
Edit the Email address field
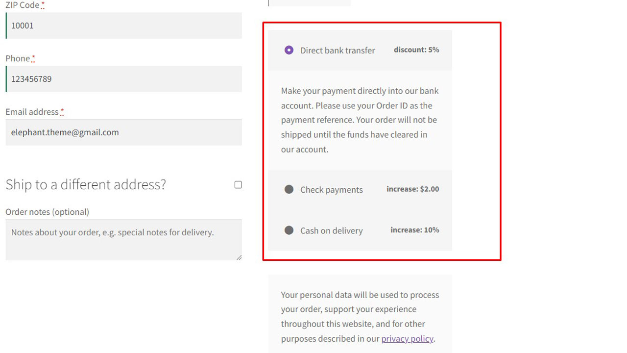(x=124, y=132)
